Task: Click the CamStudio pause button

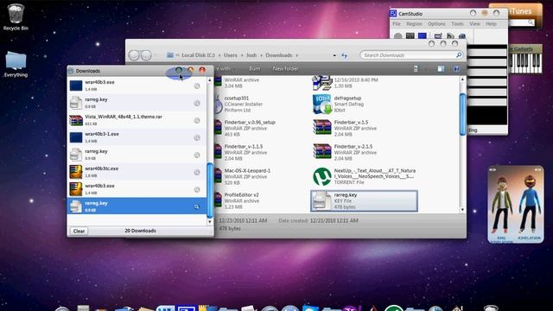Action: point(410,36)
